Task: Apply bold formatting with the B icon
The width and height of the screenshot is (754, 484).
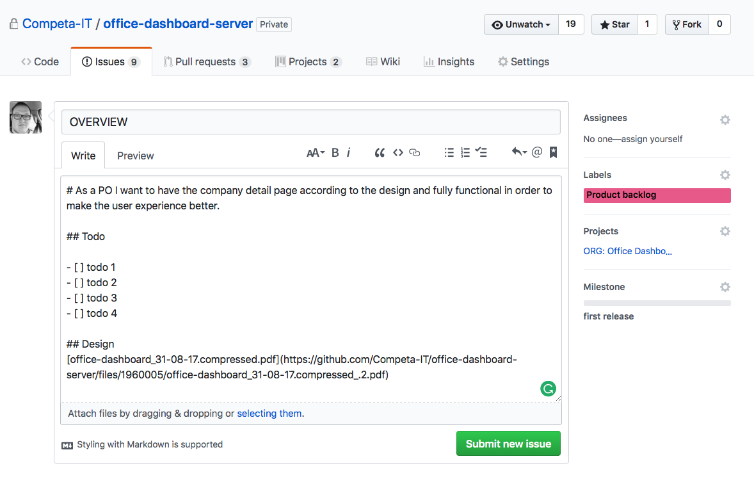Action: pyautogui.click(x=335, y=152)
